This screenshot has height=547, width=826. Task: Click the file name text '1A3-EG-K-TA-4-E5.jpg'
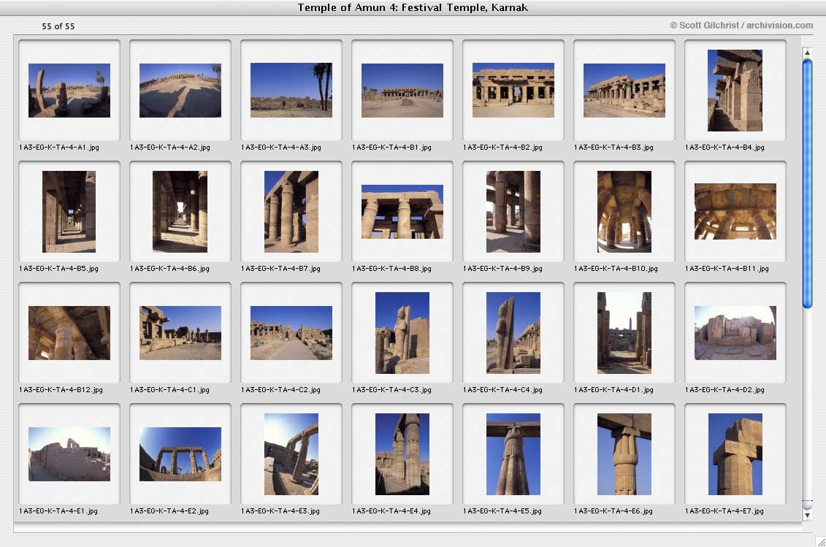click(502, 511)
